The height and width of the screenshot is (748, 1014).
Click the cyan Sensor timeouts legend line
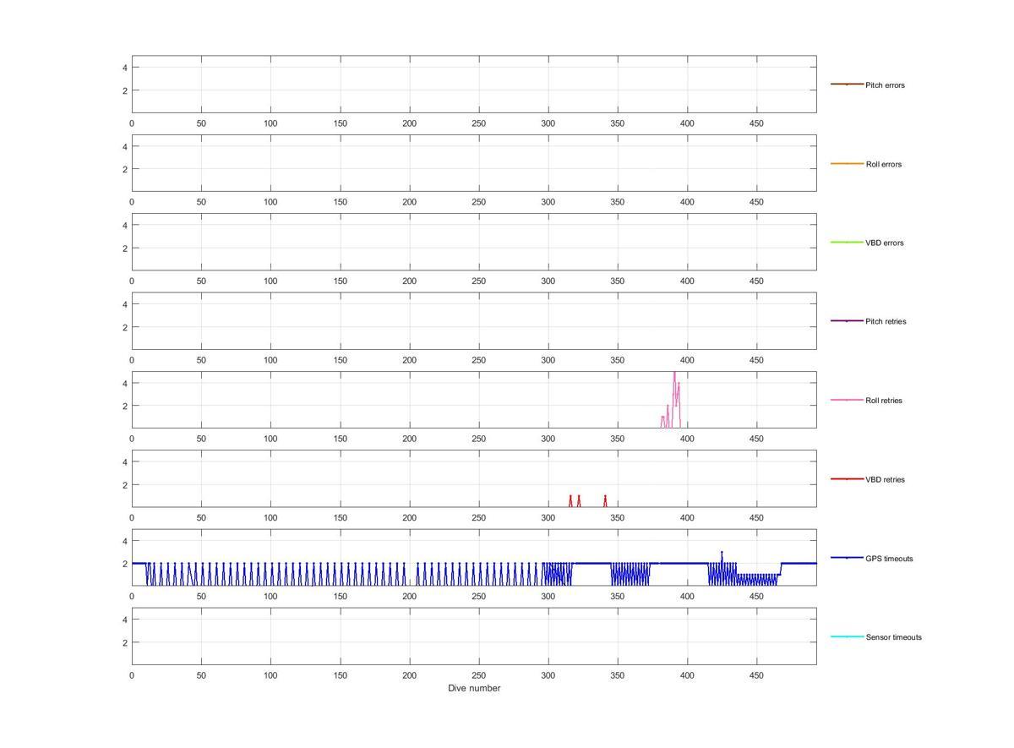tap(847, 636)
